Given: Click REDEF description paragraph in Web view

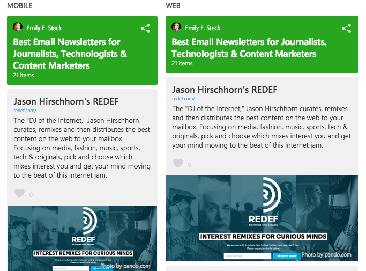Looking at the screenshot, I should point(262,127).
